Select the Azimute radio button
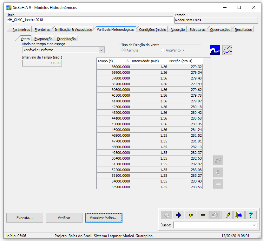The image size is (263, 241). coord(124,50)
